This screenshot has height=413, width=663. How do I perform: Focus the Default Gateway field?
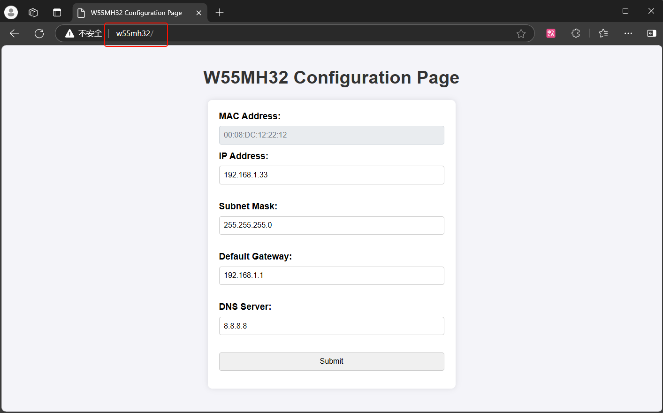tap(331, 275)
